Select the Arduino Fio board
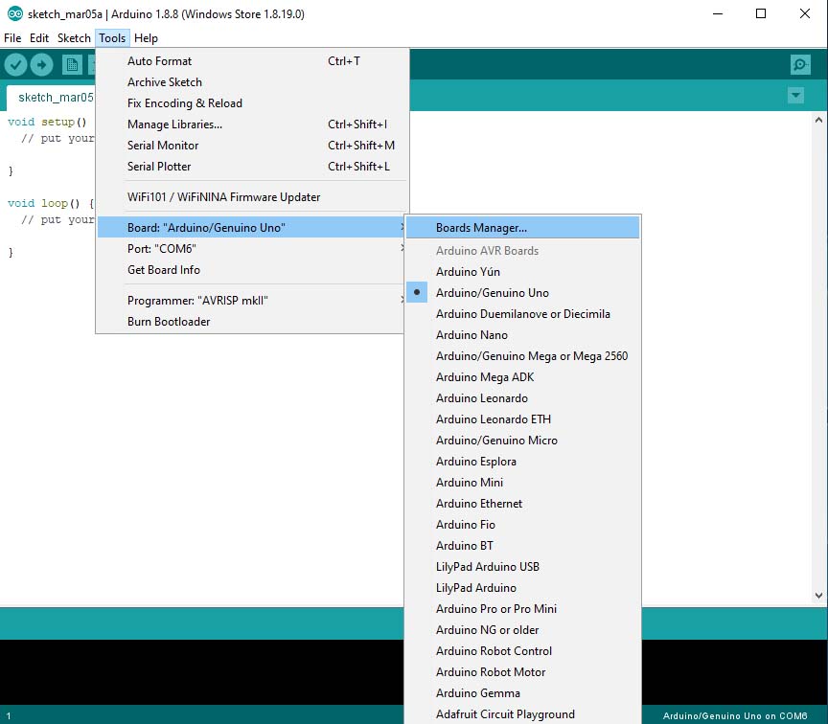This screenshot has height=724, width=828. click(523, 525)
